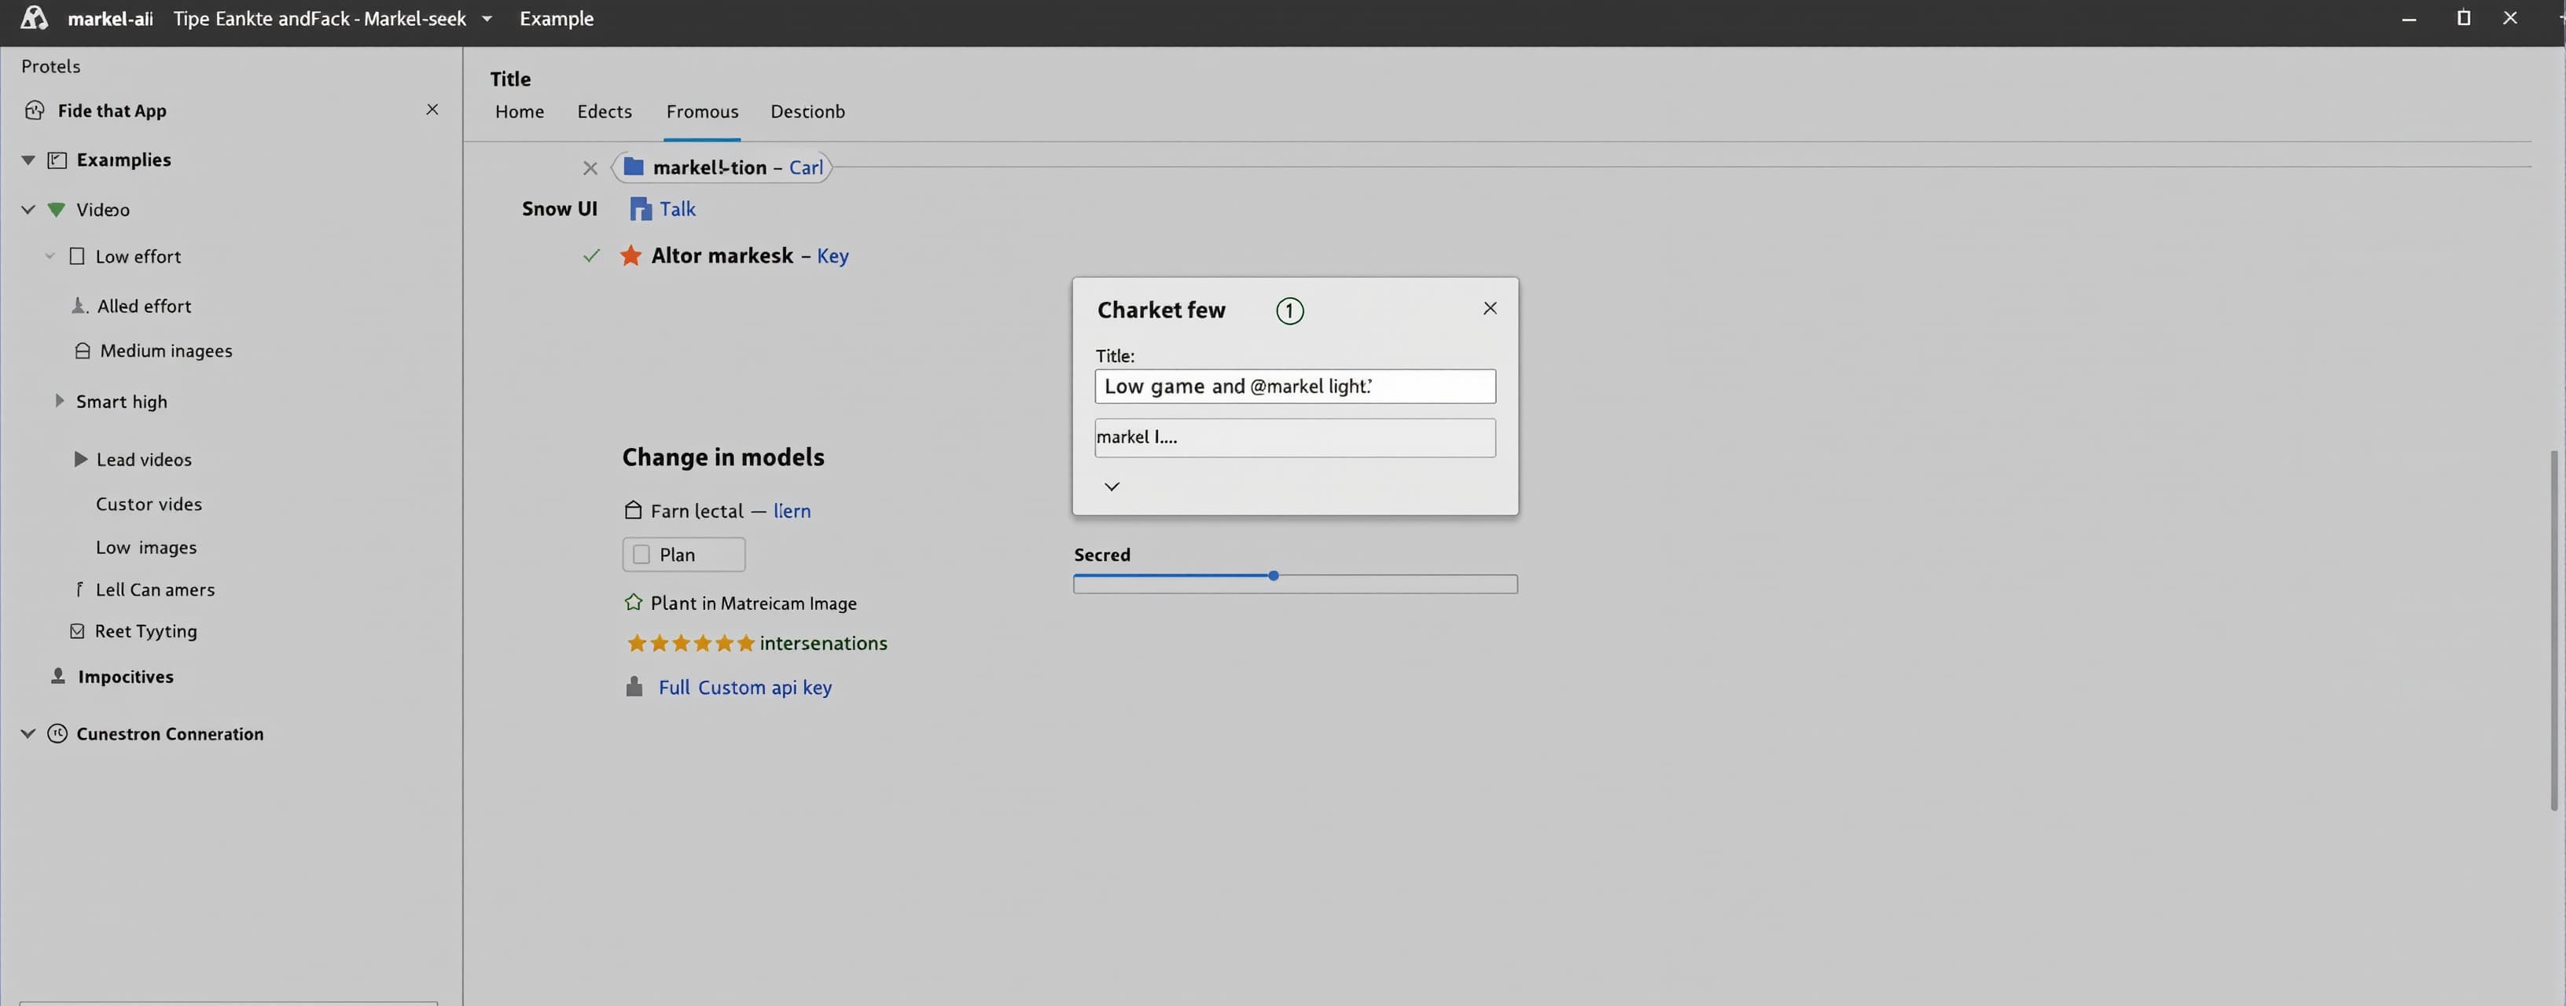Click the green Video triangle icon
This screenshot has height=1006, width=2566.
coord(57,209)
